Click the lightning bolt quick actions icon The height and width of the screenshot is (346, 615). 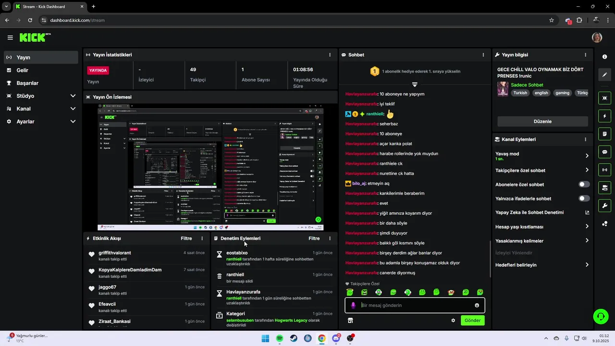604,116
